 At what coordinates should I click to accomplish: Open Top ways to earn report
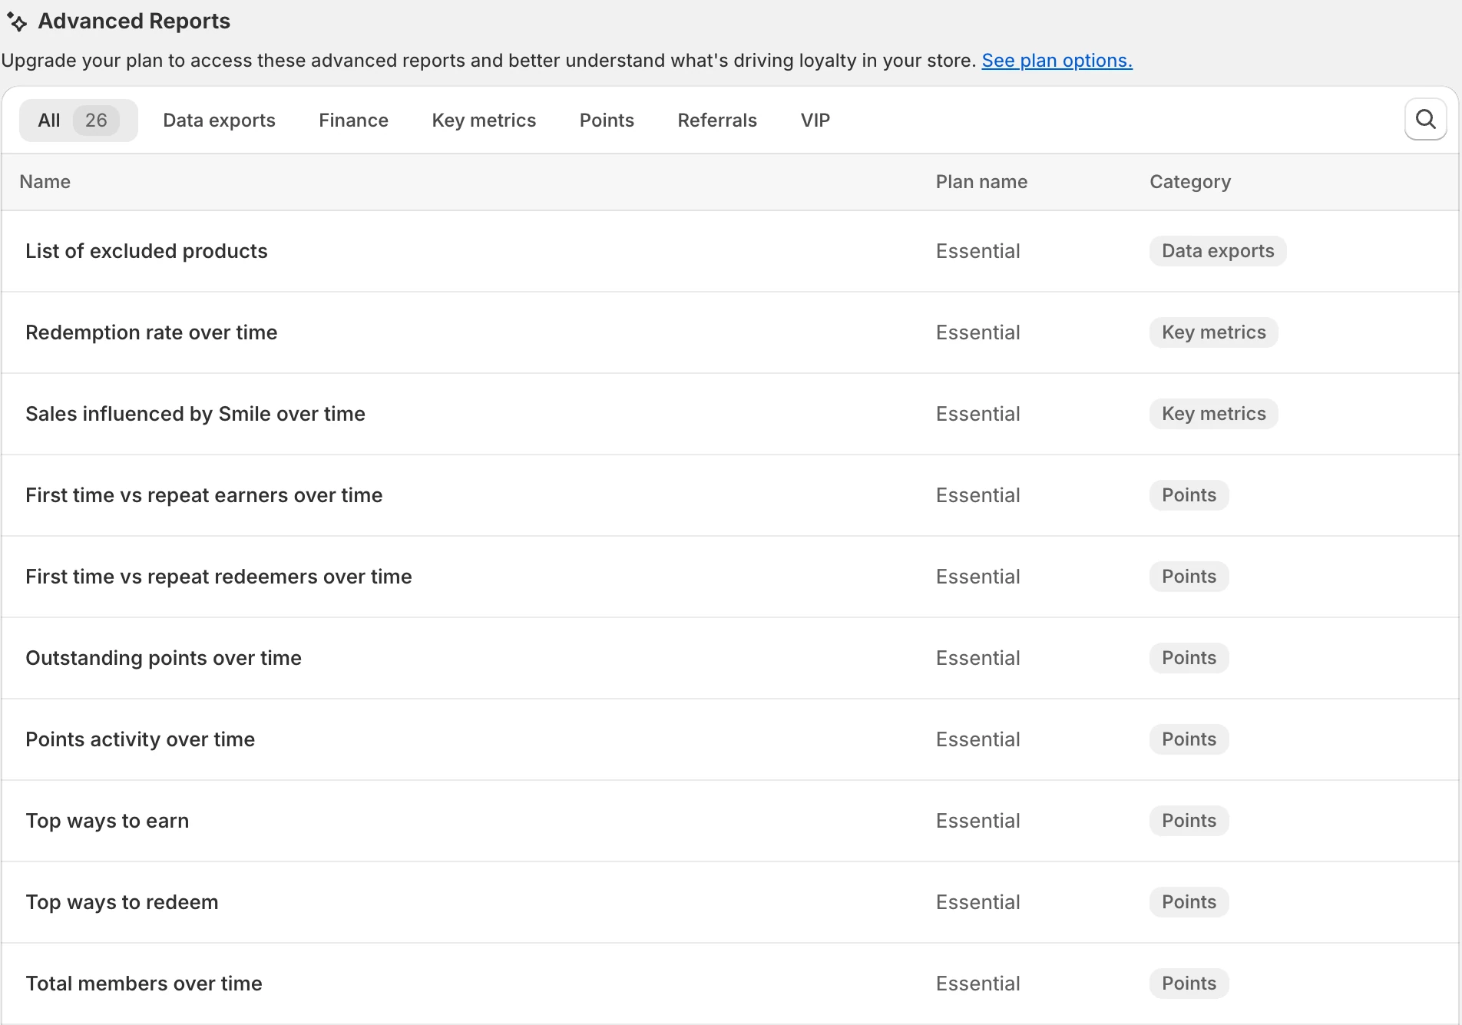[x=107, y=821]
